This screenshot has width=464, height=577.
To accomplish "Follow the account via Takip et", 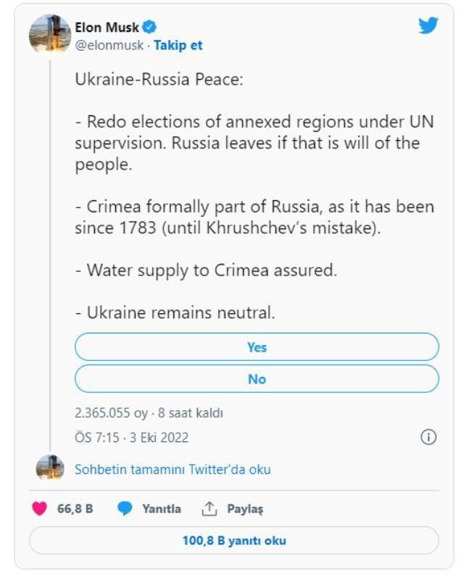I will [x=178, y=45].
